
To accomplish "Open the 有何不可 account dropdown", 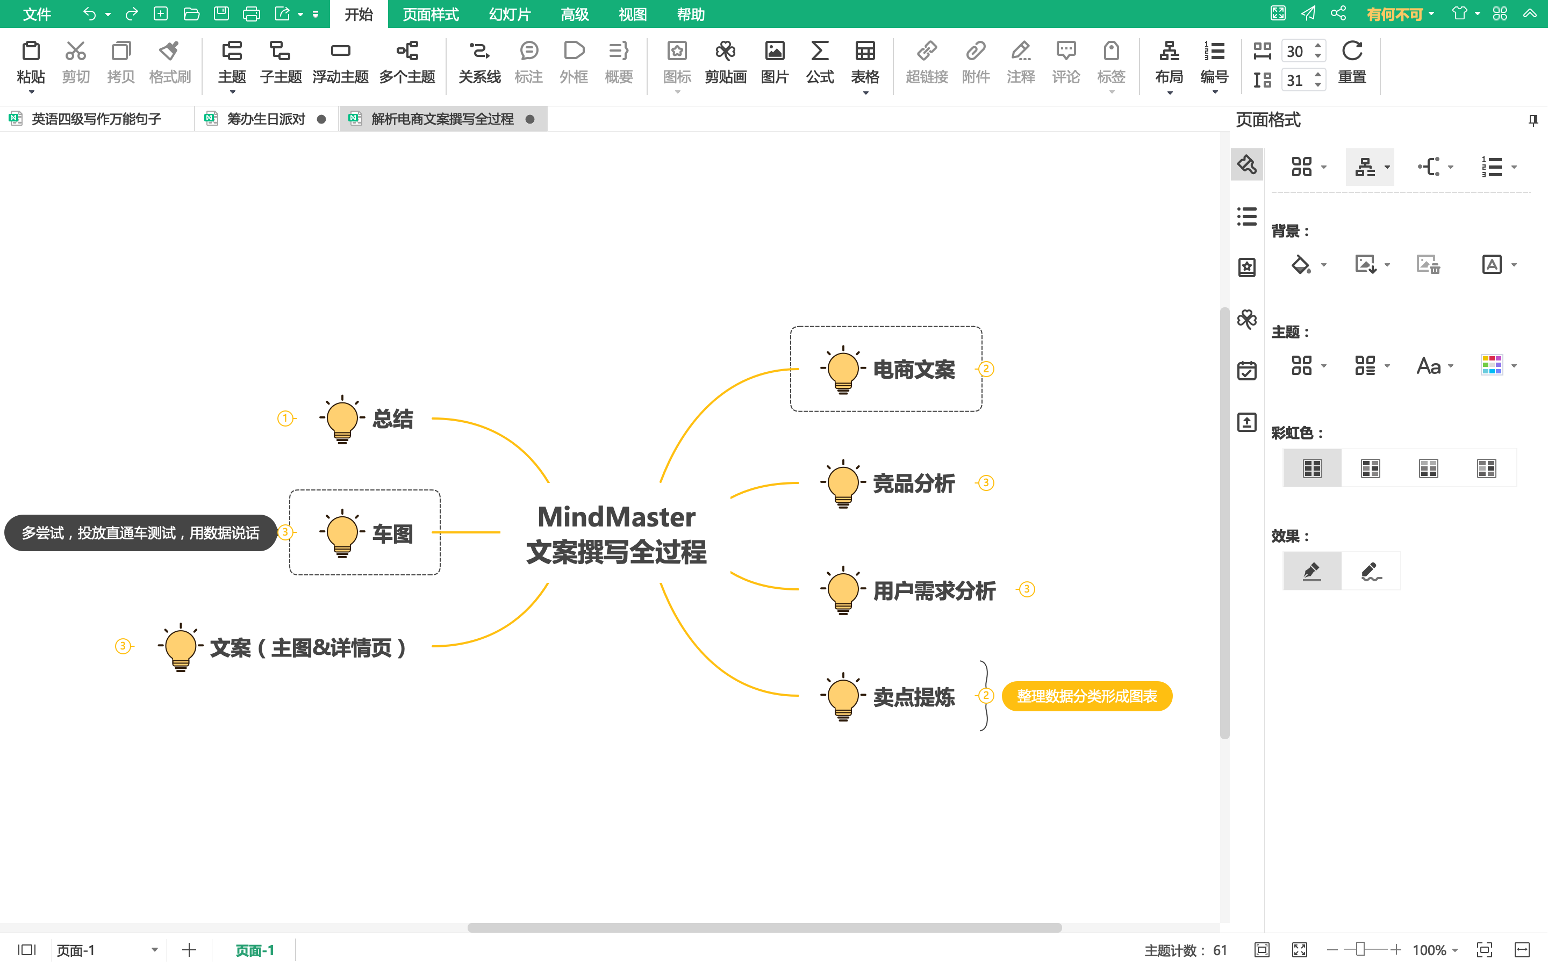I will pos(1400,14).
